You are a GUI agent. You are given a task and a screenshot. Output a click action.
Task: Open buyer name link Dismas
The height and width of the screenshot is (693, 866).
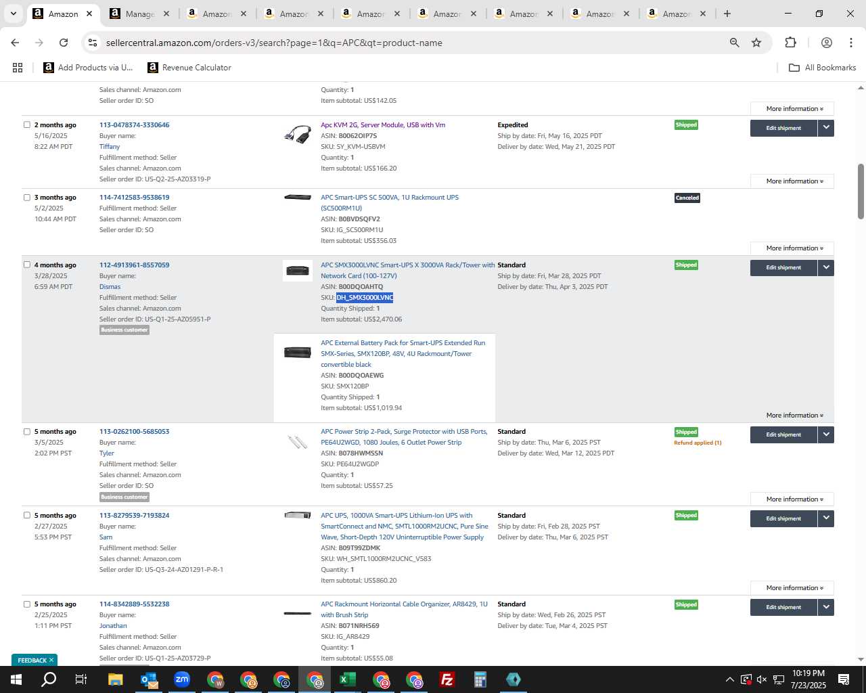[x=110, y=286]
